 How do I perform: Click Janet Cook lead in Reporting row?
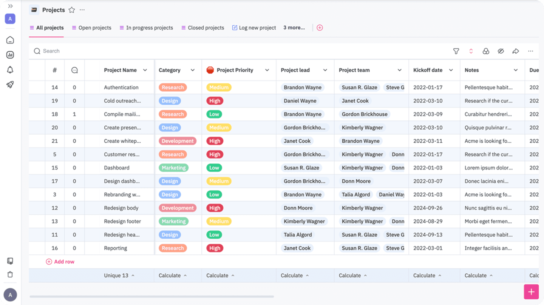pyautogui.click(x=297, y=248)
